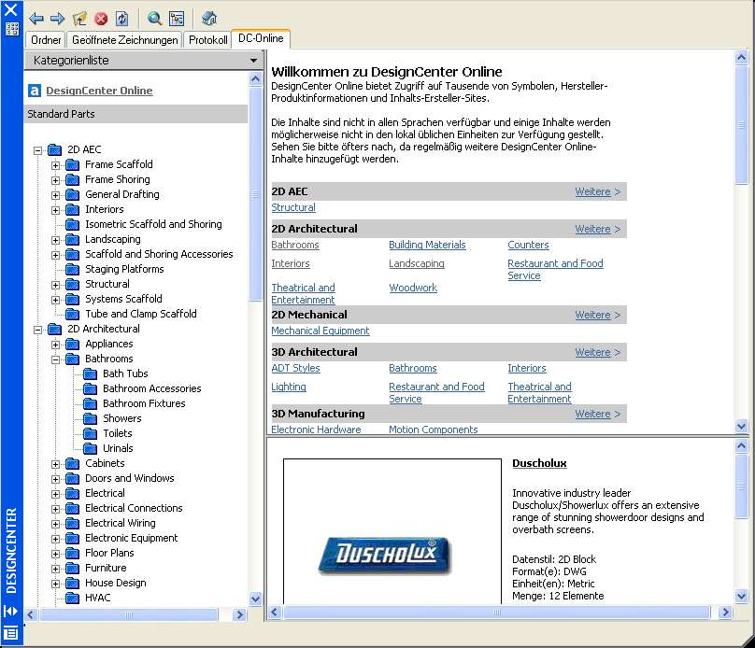755x648 pixels.
Task: Select House Design in the tree
Action: point(116,583)
